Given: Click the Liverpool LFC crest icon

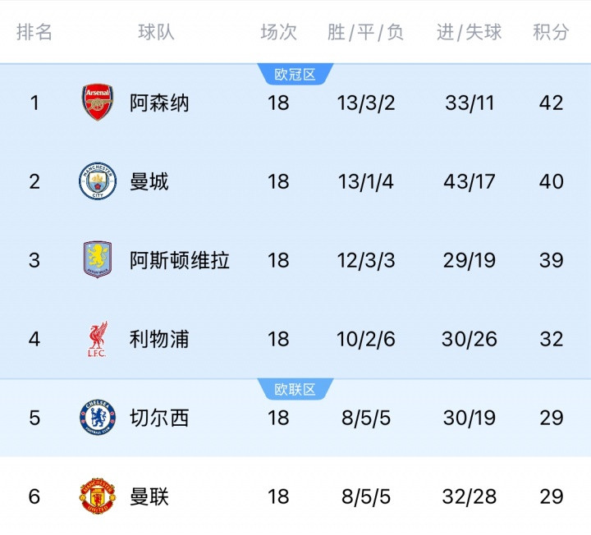Looking at the screenshot, I should [98, 339].
